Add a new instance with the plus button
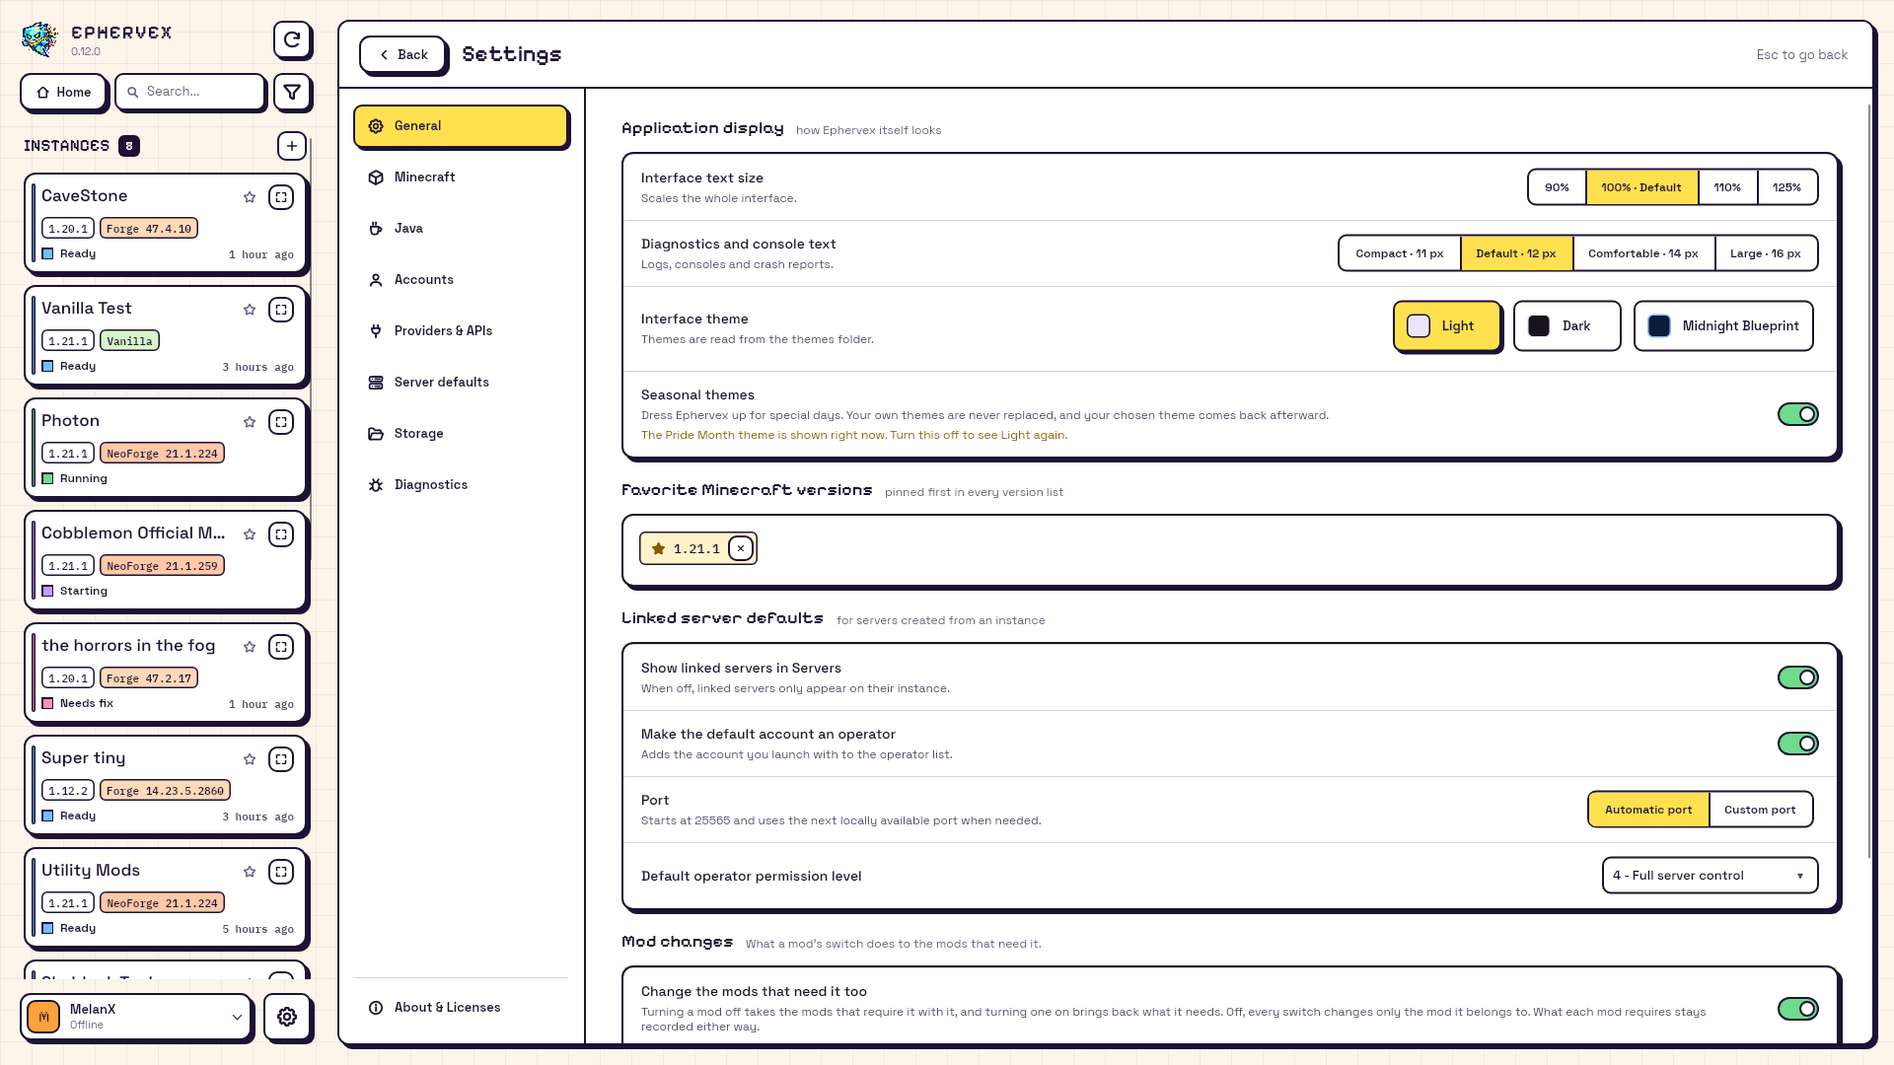The height and width of the screenshot is (1065, 1894). [292, 146]
